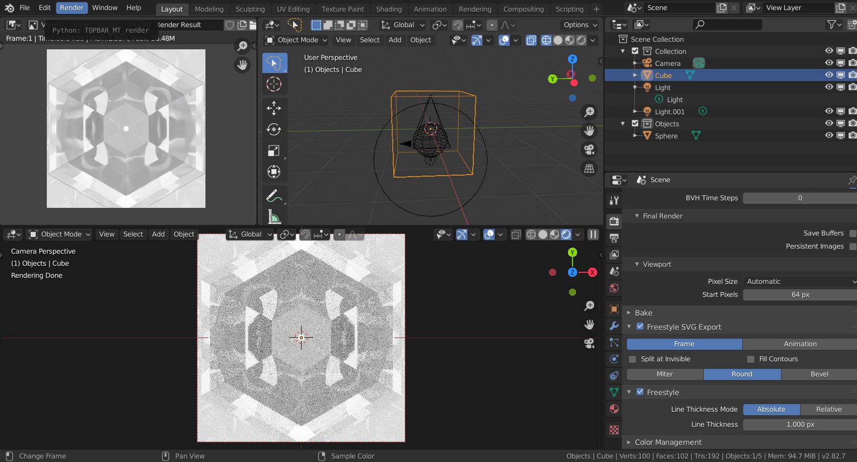Expand the Bake panel
This screenshot has width=857, height=462.
point(628,313)
